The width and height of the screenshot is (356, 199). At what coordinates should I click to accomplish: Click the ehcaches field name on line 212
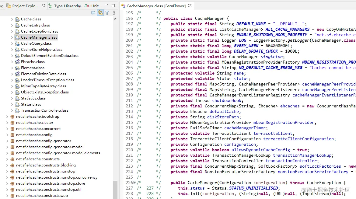coord(290,106)
